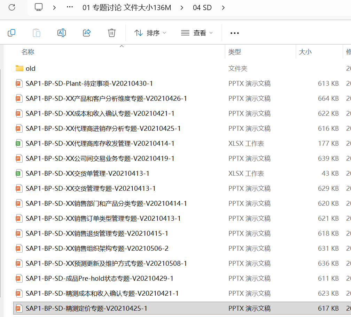Screen dimensions: 351x317
Task: Select SAP1-BP-SD-XX交货单管理 XLSX file
Action: tap(87, 173)
